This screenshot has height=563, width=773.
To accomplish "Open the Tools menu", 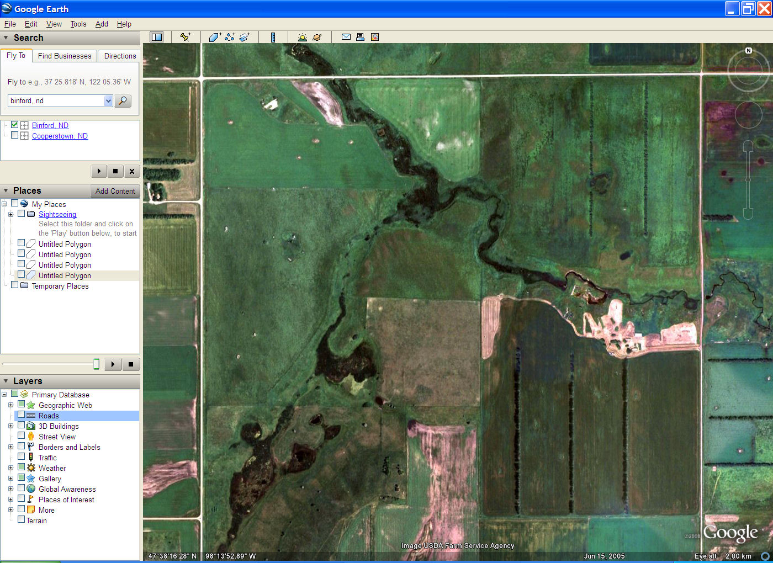I will tap(78, 24).
